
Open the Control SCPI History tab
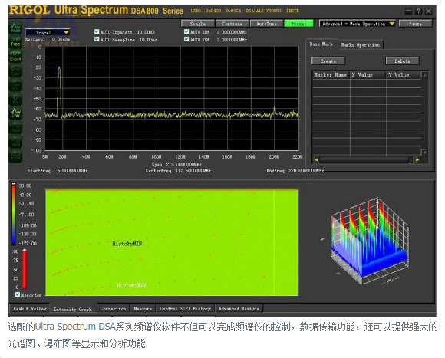point(186,308)
